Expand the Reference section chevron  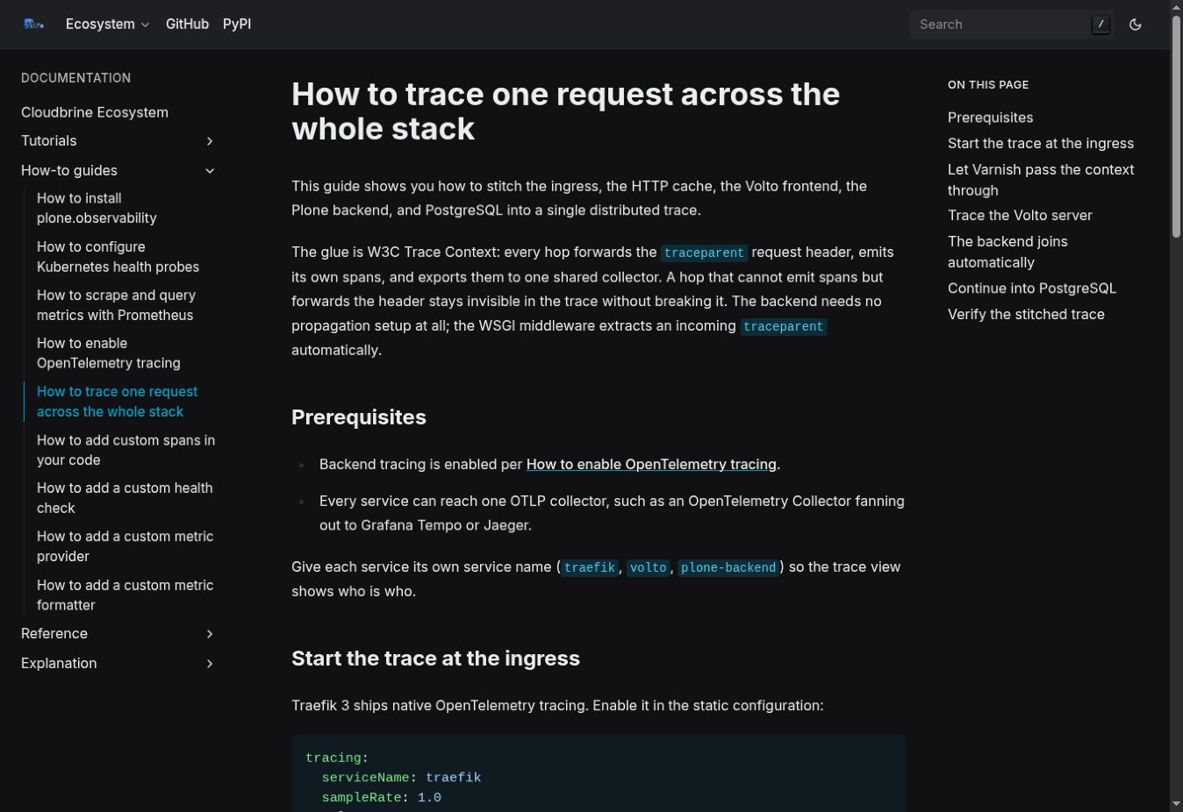pyautogui.click(x=210, y=634)
